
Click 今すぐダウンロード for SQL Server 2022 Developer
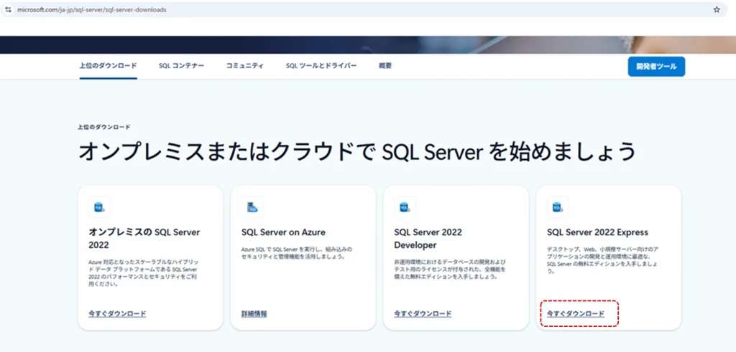click(x=423, y=314)
